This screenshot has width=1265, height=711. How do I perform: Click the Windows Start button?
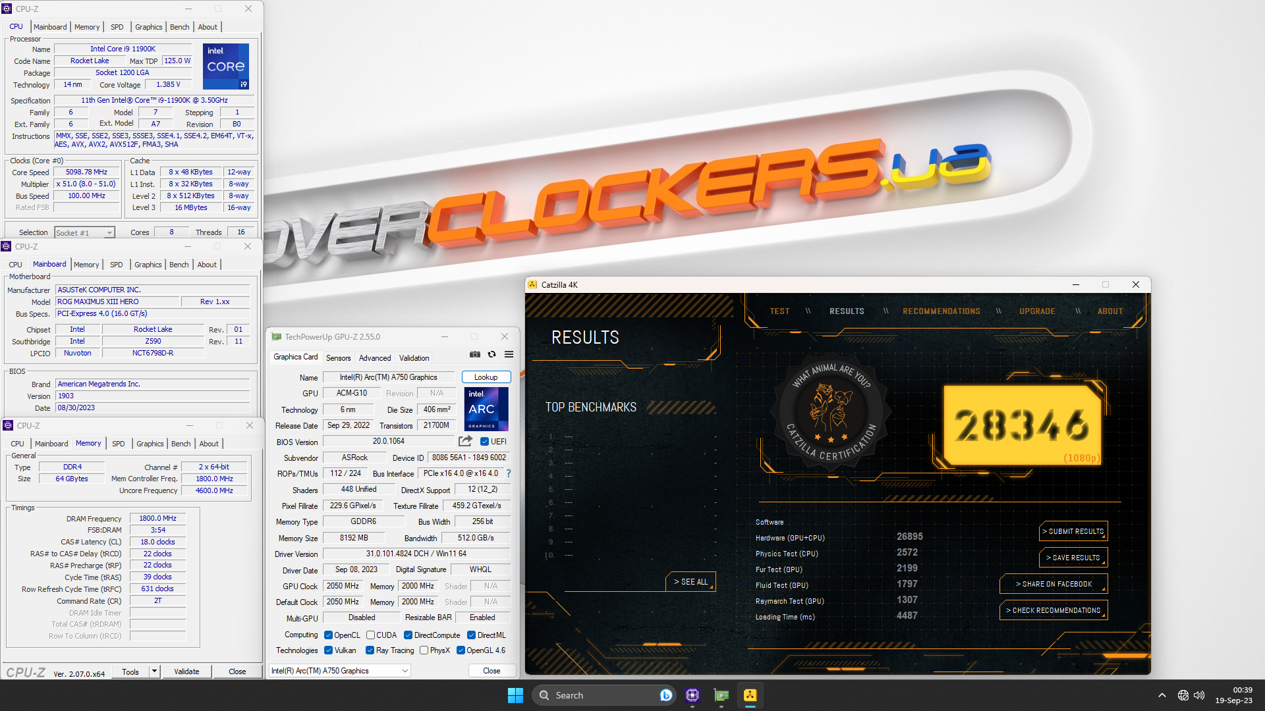515,695
